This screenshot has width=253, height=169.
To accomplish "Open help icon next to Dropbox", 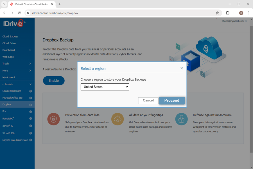I will (x=30, y=105).
